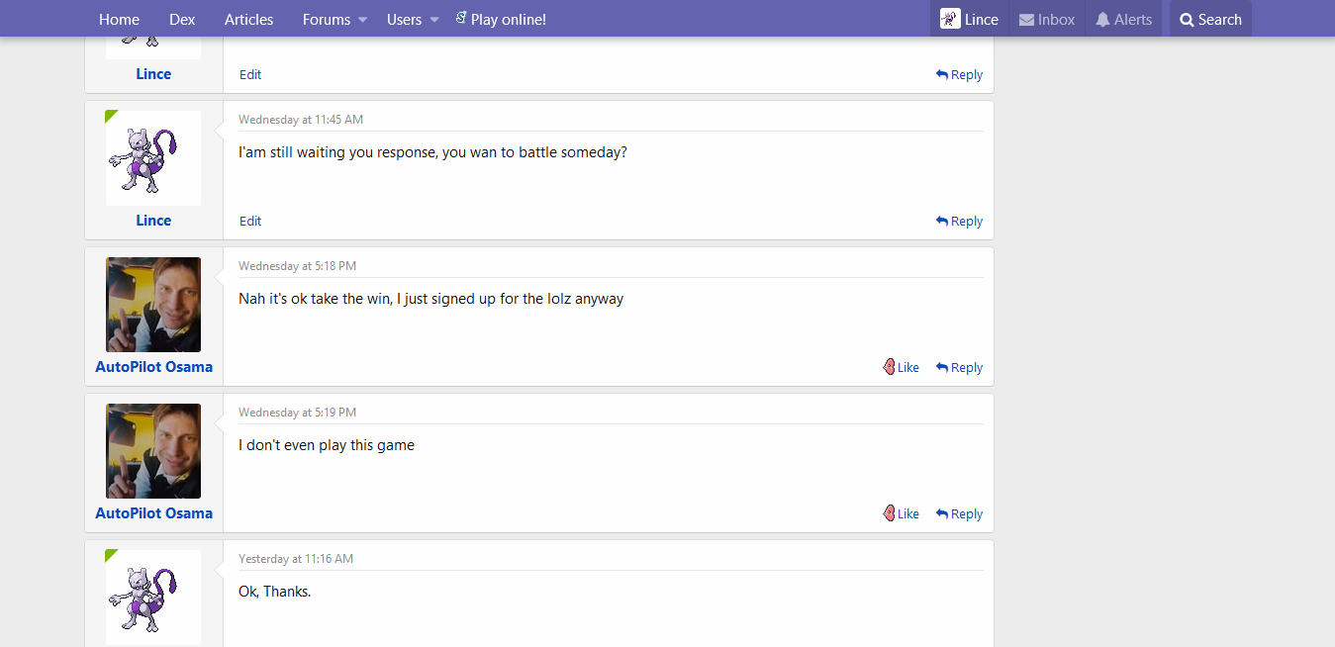
Task: Expand the Users dropdown arrow
Action: 434,20
